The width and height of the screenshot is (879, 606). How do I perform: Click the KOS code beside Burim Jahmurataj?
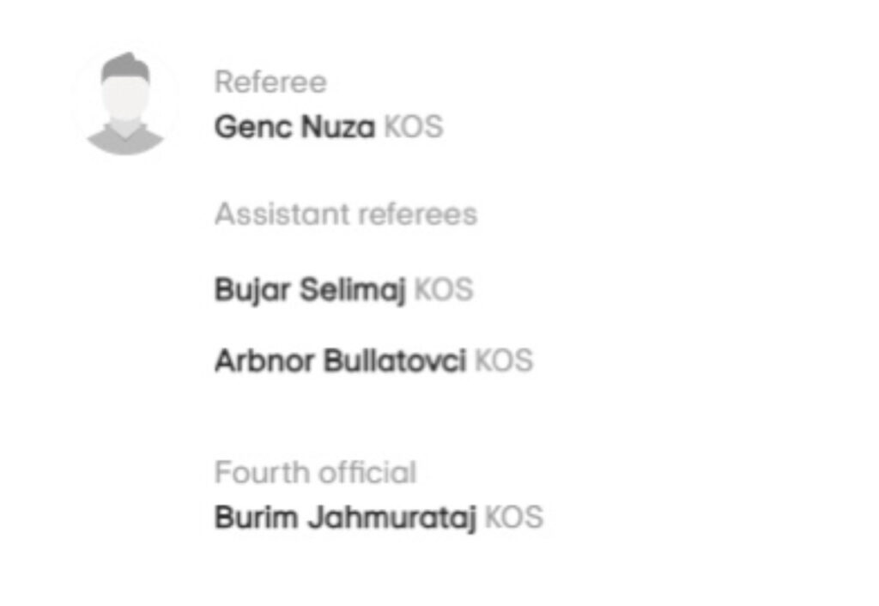514,517
